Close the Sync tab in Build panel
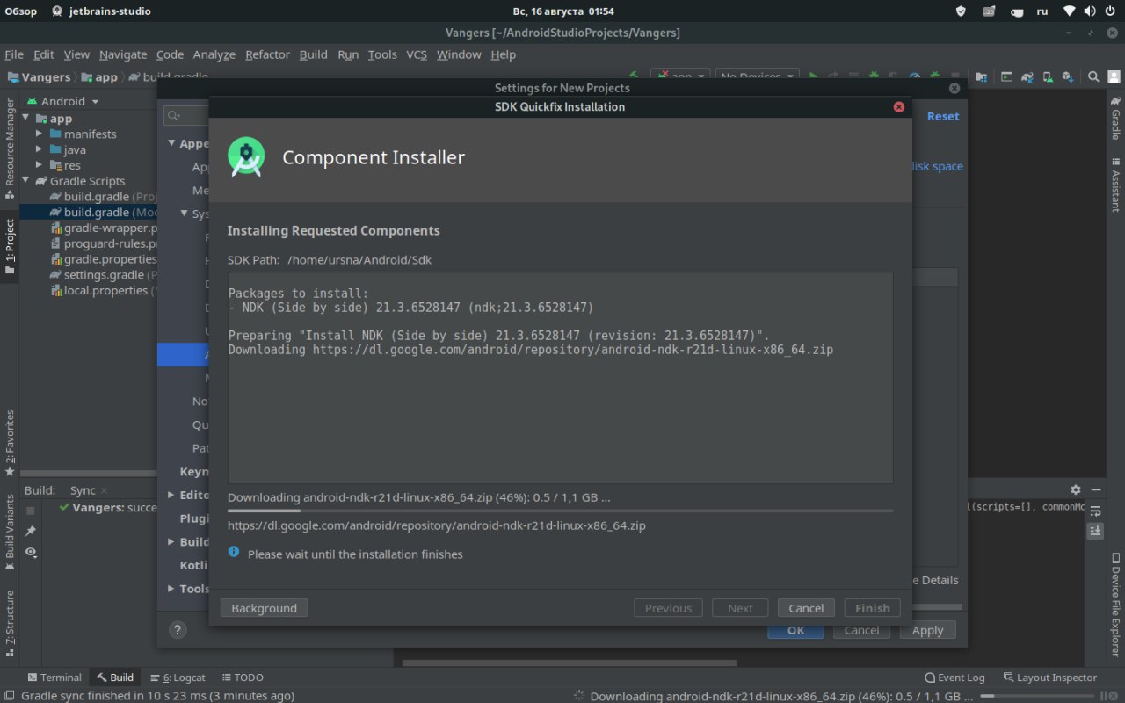This screenshot has width=1125, height=703. (104, 490)
